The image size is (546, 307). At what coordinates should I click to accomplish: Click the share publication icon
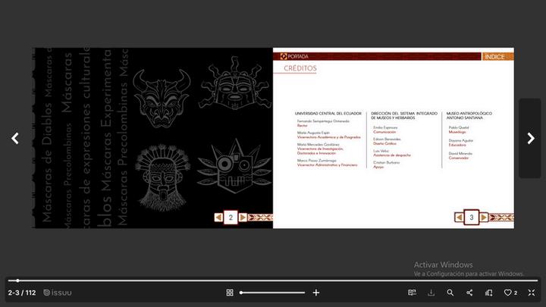469,293
